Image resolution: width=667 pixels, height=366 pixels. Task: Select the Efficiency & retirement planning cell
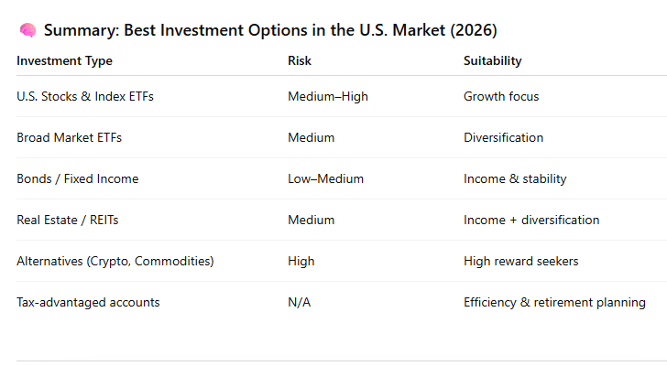pos(554,302)
